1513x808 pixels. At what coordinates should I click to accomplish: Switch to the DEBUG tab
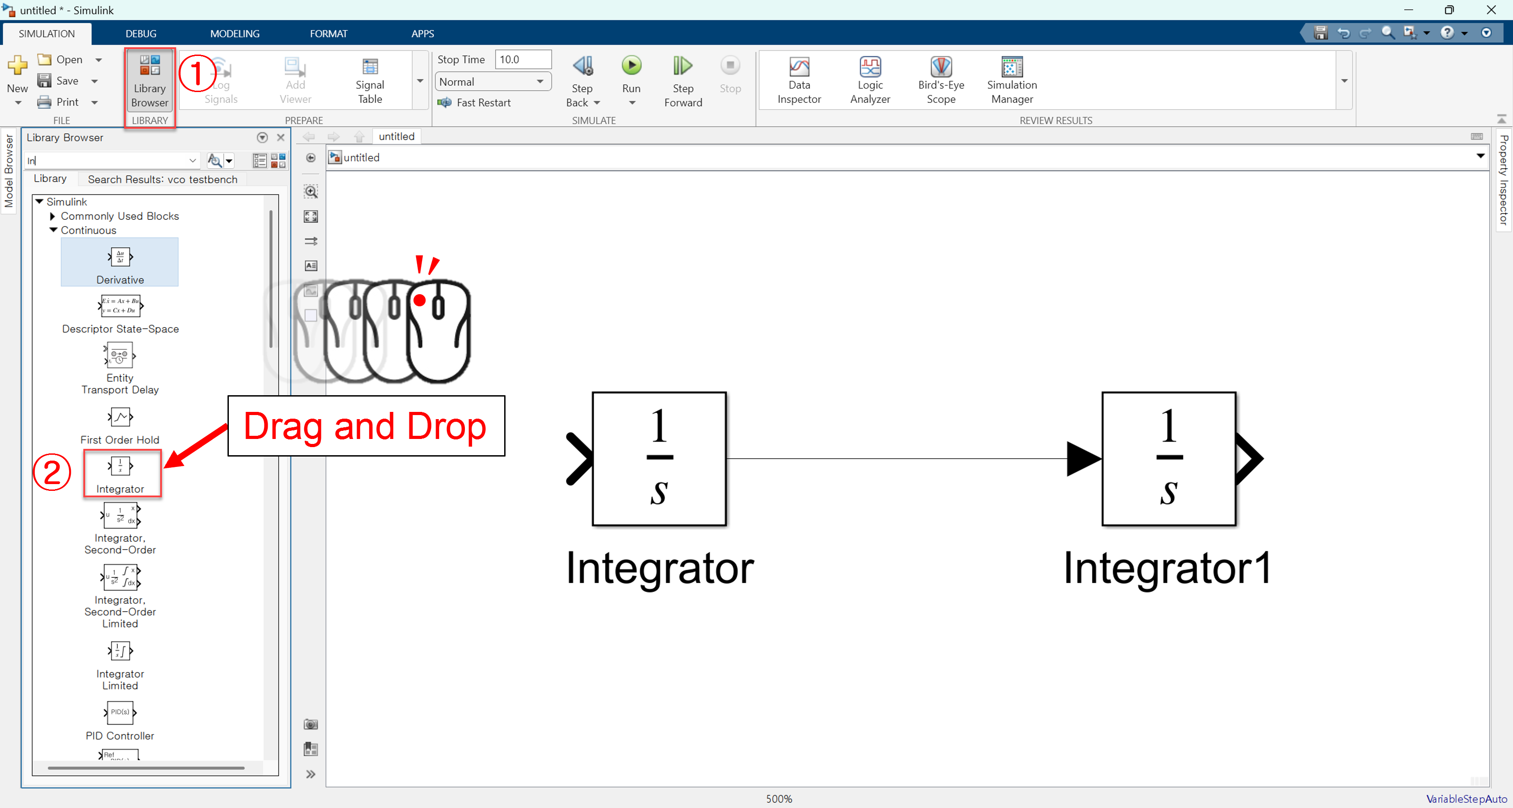(x=141, y=33)
